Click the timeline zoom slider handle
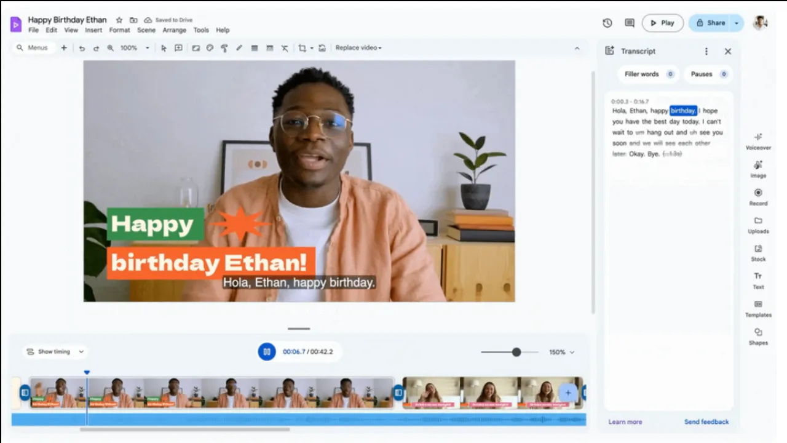The width and height of the screenshot is (787, 443). pos(516,352)
